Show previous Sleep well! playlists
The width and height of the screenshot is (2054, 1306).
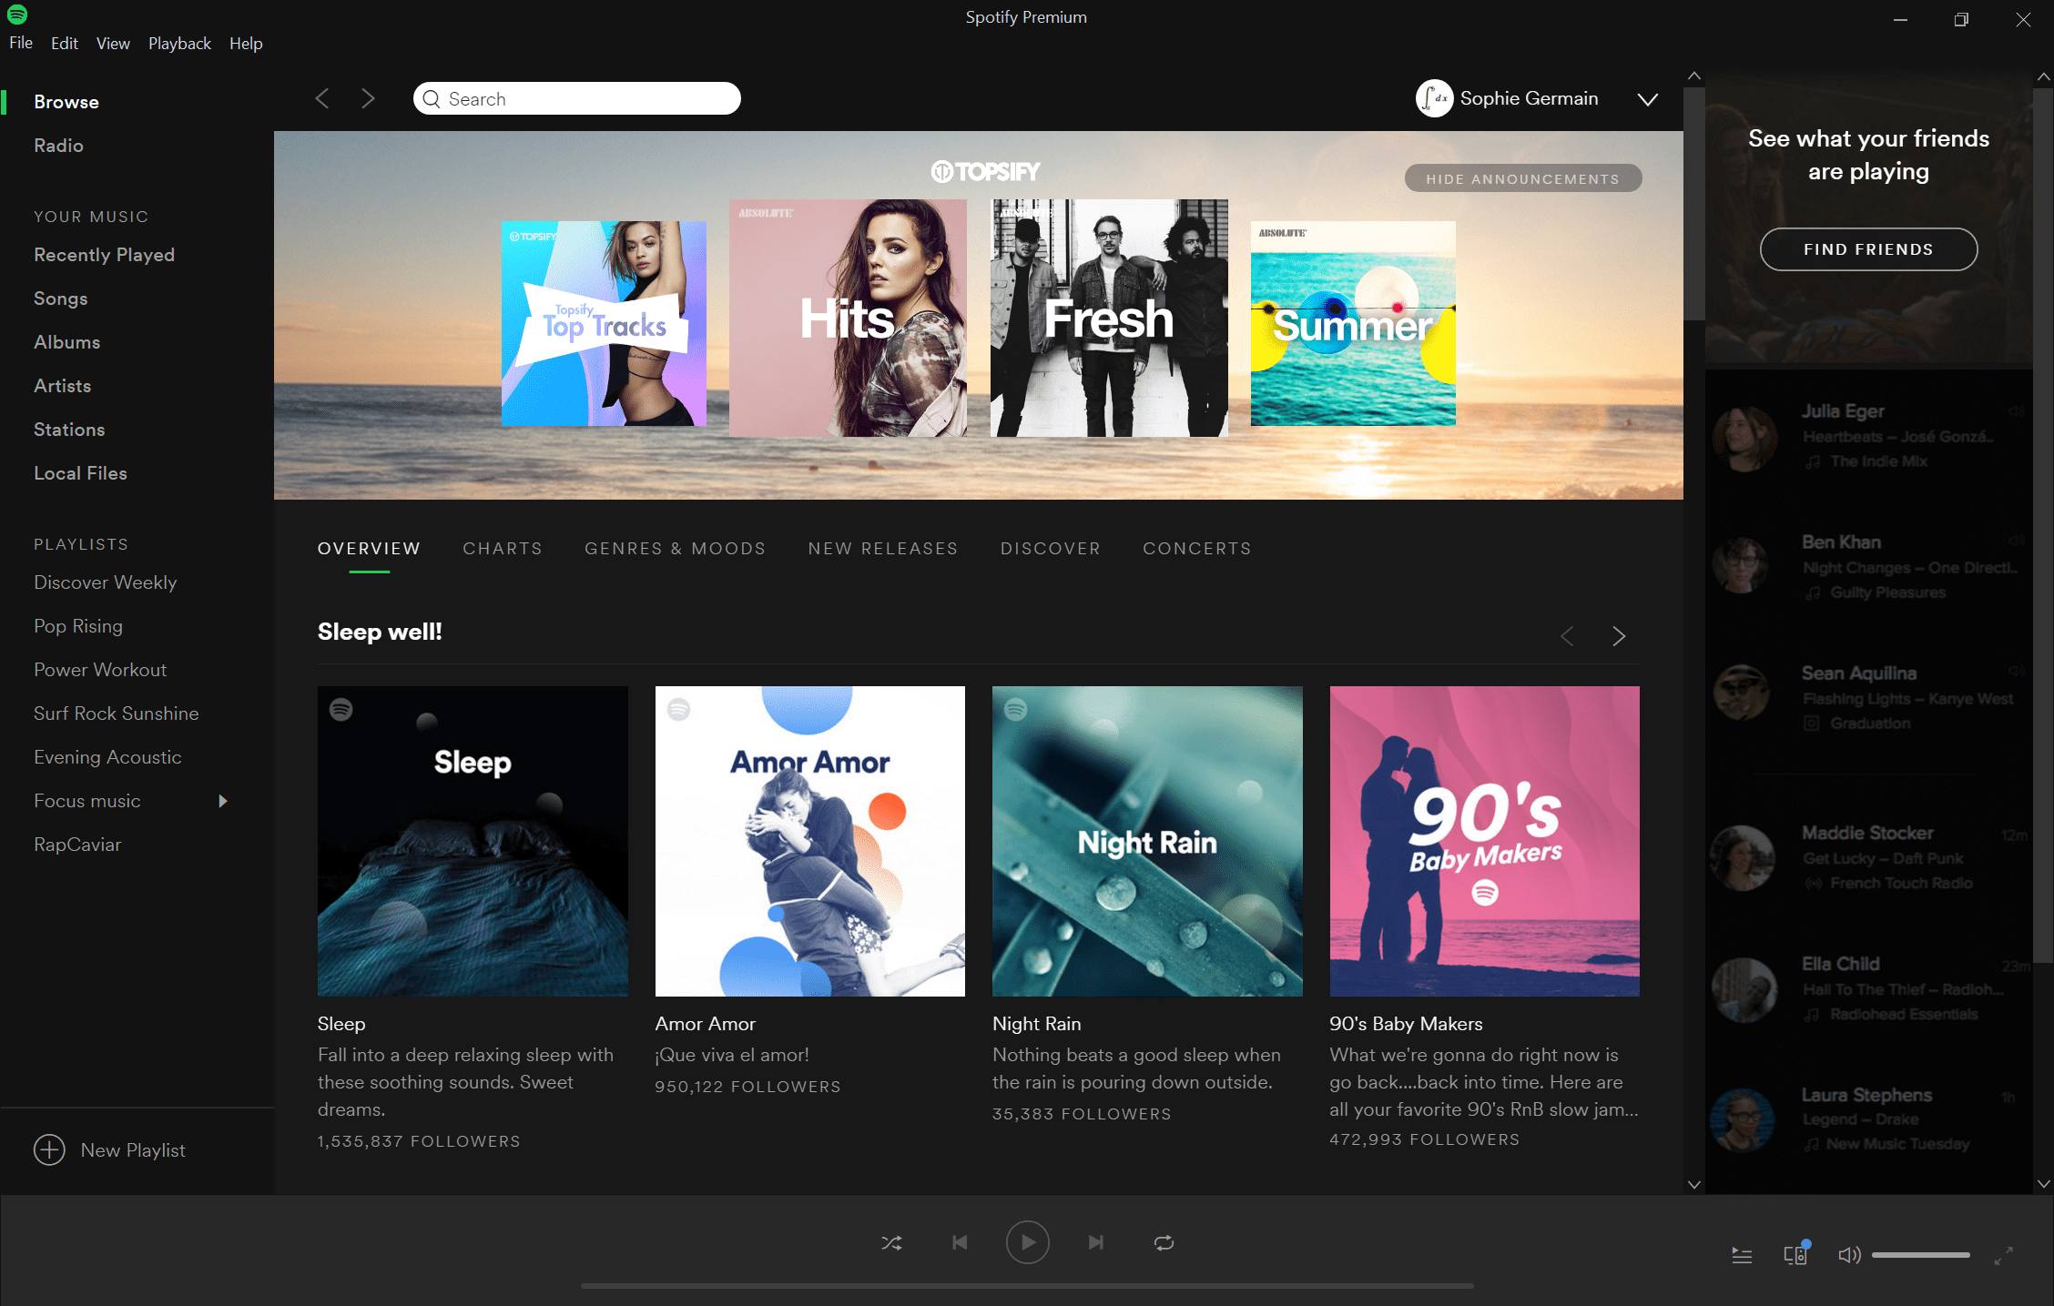pos(1567,636)
